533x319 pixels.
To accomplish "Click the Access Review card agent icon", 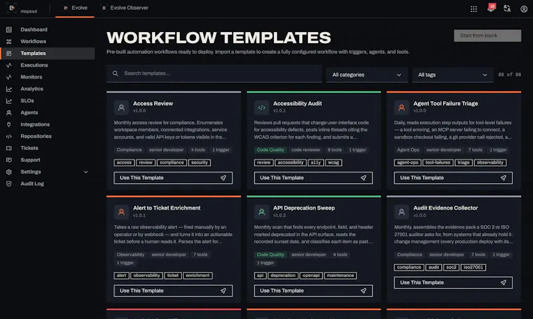I will coord(121,108).
